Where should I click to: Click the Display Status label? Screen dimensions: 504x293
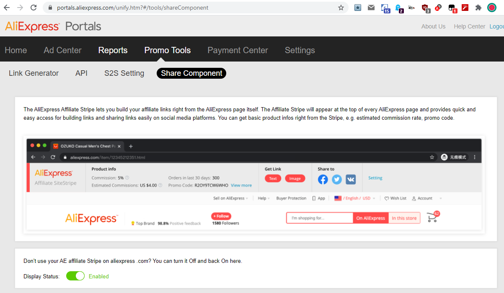point(41,276)
